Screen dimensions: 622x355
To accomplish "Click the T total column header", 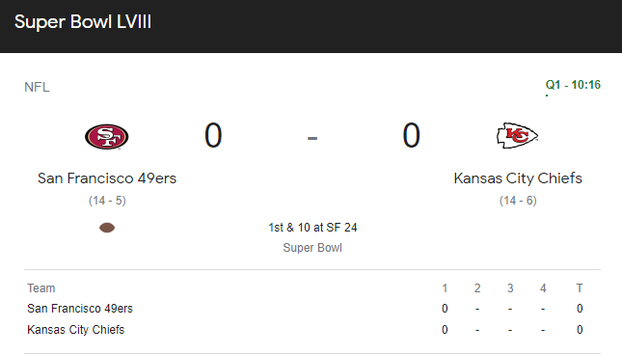I will (580, 288).
